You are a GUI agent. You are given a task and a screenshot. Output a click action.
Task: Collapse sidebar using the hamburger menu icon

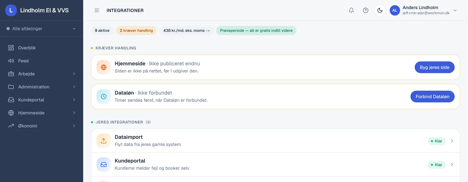(97, 10)
